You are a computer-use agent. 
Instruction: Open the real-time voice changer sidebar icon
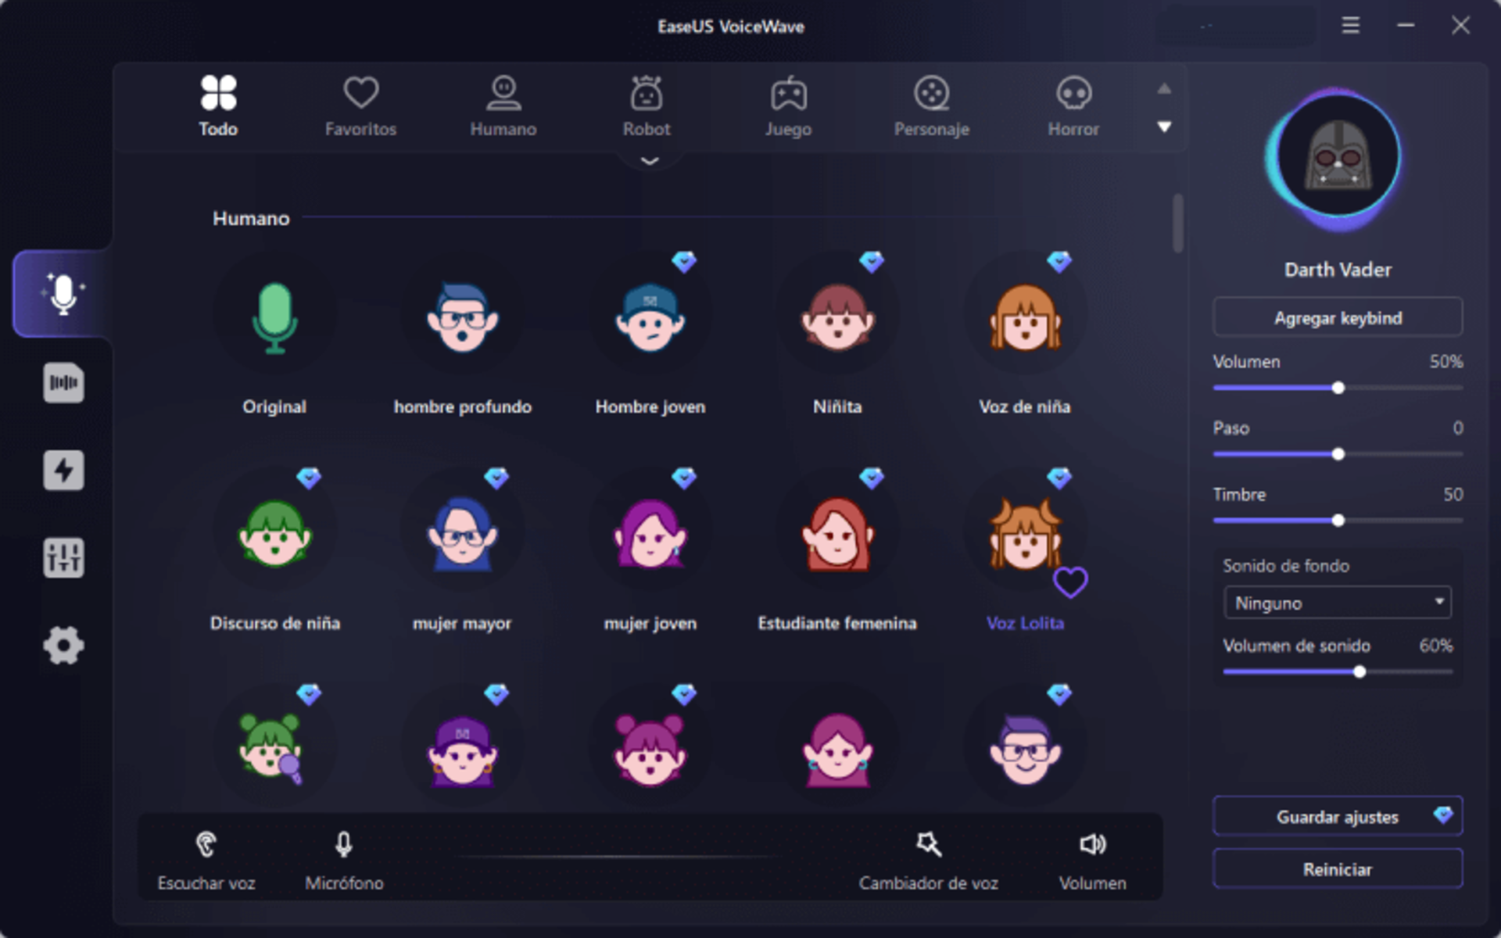click(x=63, y=294)
